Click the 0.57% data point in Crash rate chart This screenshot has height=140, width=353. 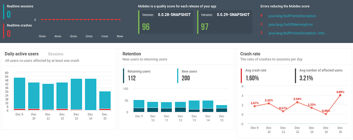283,111
